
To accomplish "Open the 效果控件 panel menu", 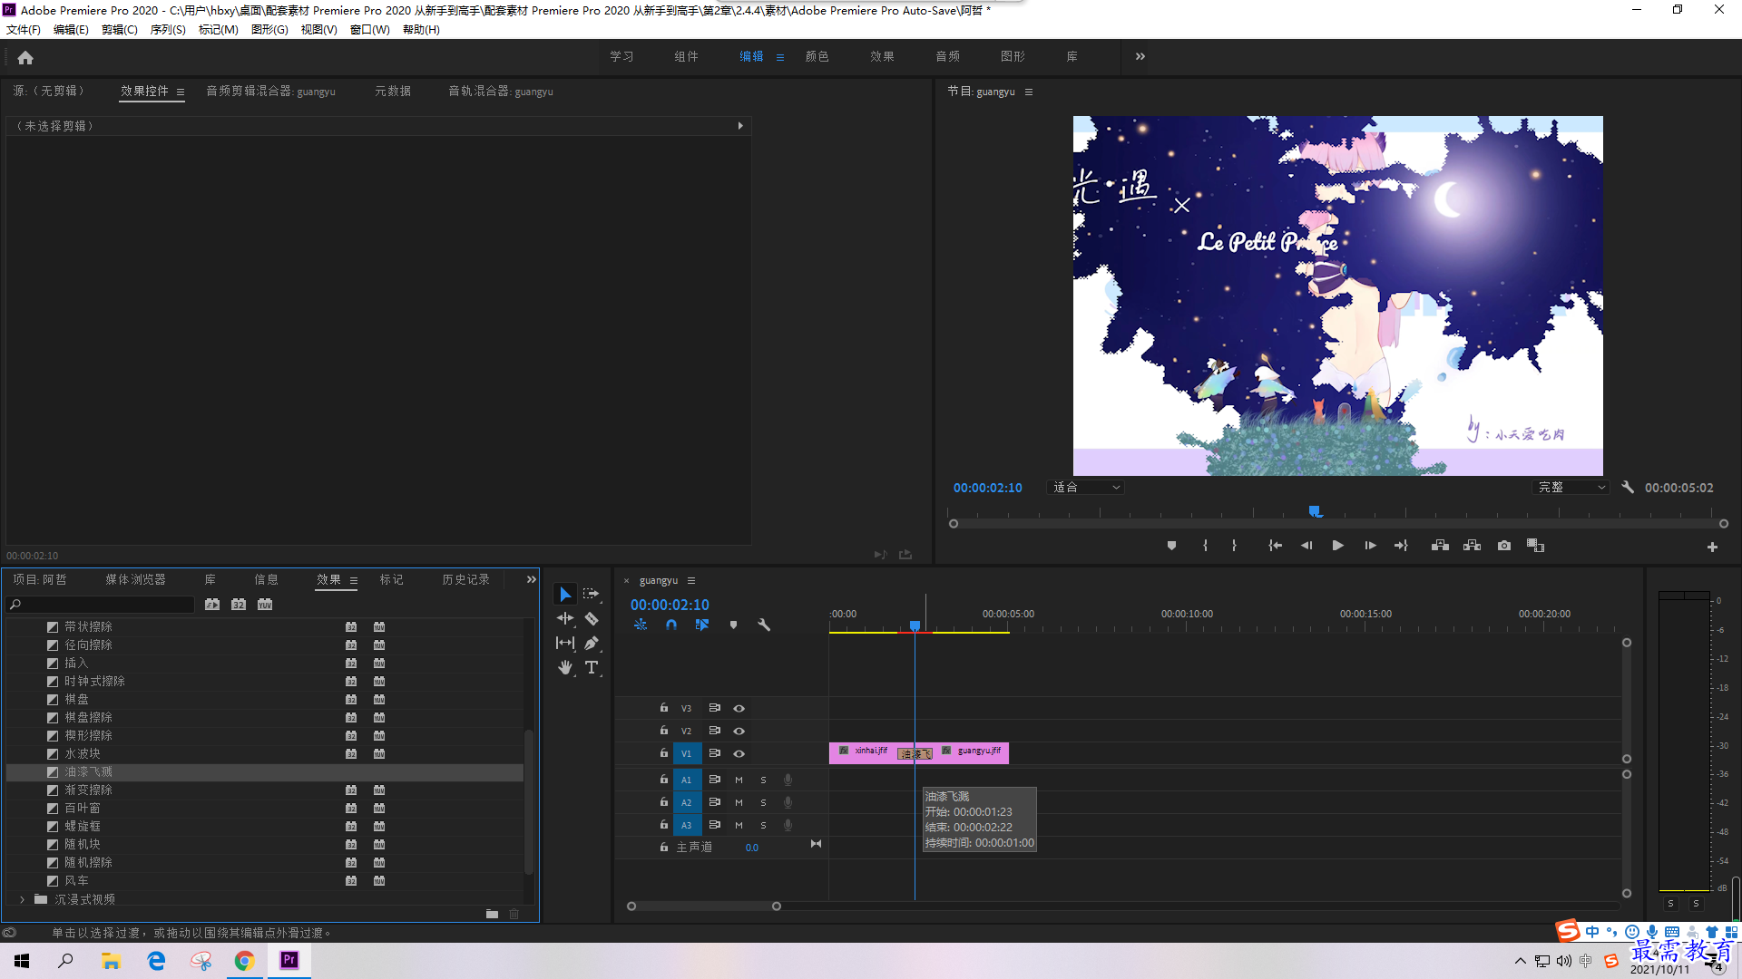I will tap(181, 92).
